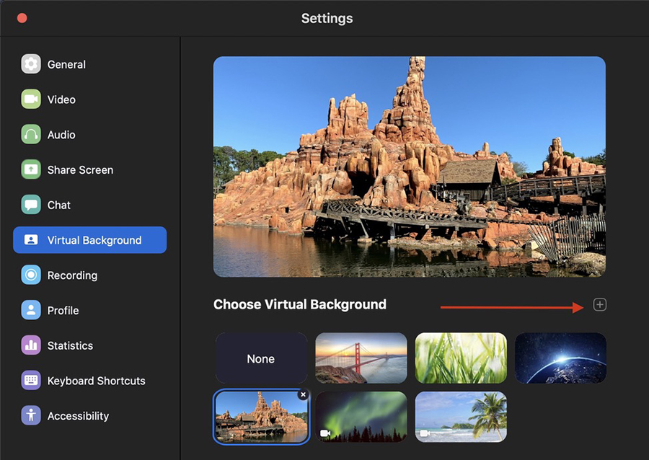
Task: Select the tropical beach background
Action: tap(461, 416)
